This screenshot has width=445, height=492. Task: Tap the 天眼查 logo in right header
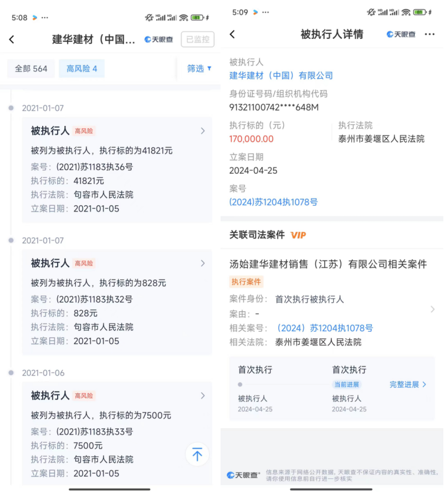click(x=401, y=34)
